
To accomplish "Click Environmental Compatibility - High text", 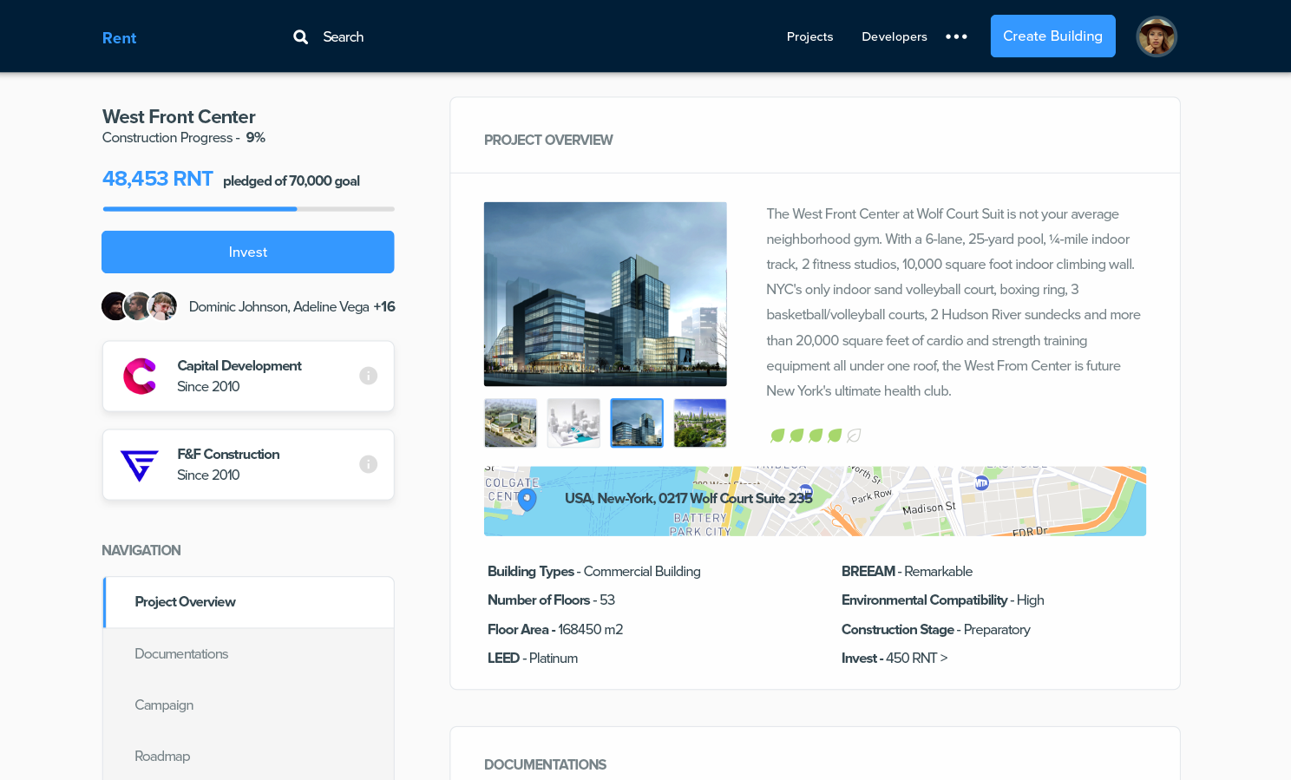I will pyautogui.click(x=943, y=600).
